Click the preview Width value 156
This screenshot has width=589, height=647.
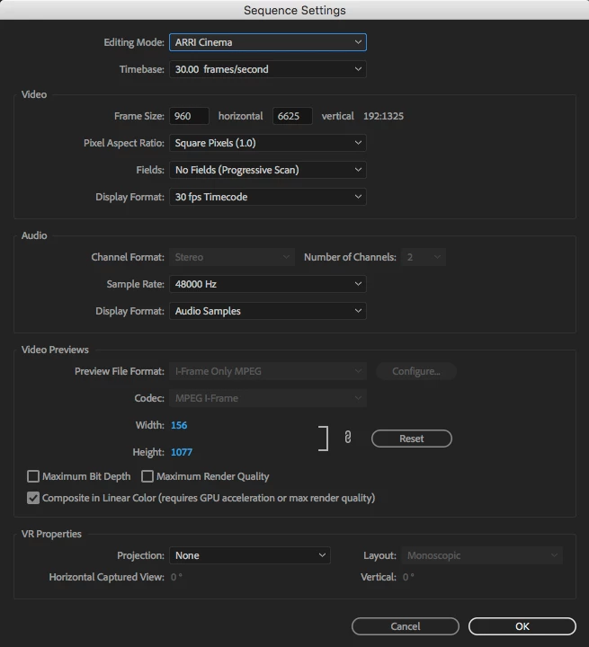click(179, 425)
